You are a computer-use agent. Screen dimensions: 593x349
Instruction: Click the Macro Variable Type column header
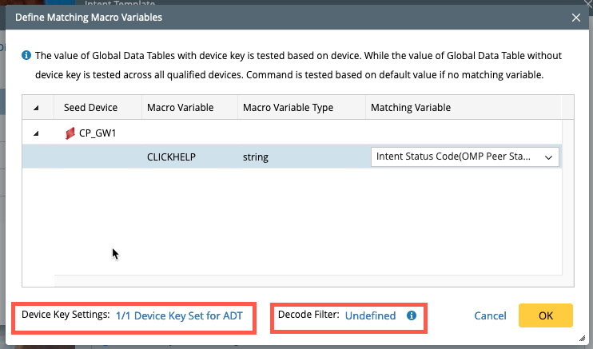288,108
